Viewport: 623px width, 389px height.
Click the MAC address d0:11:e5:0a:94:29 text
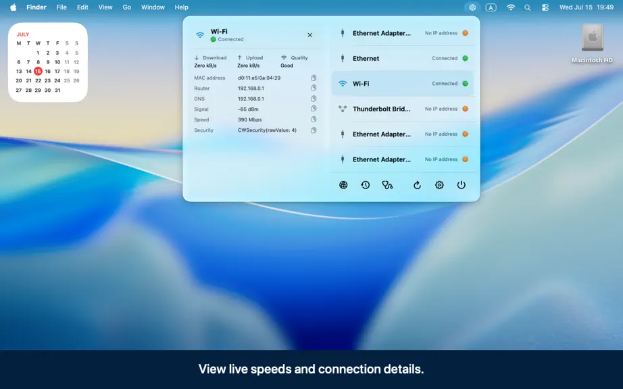pyautogui.click(x=259, y=78)
